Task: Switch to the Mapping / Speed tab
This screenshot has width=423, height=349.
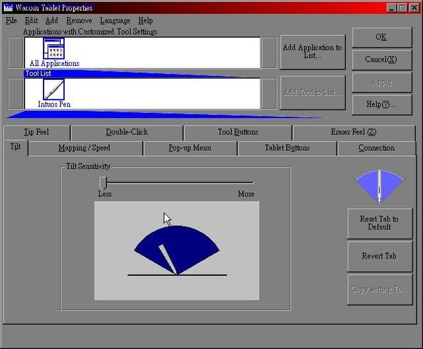Action: [x=85, y=148]
